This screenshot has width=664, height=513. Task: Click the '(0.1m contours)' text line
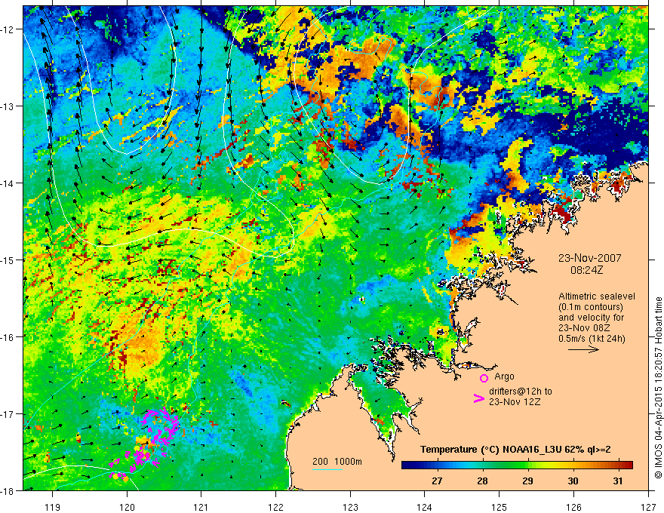tap(591, 307)
